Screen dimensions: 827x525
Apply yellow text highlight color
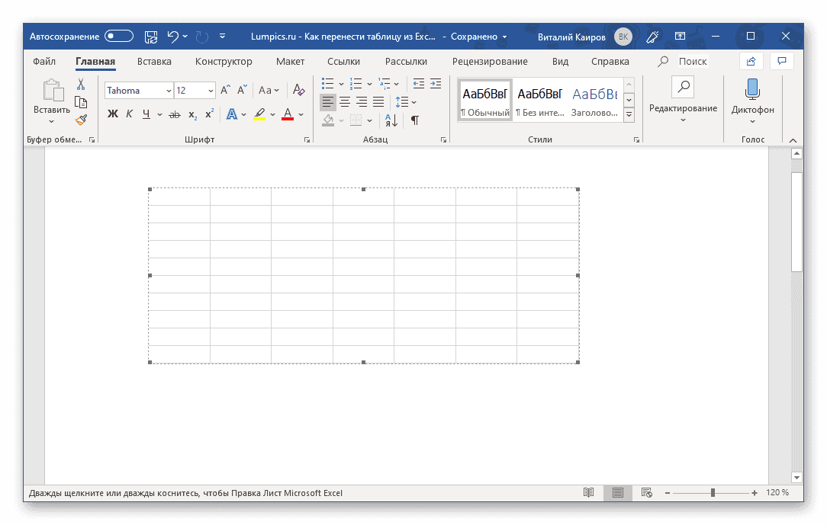(259, 114)
